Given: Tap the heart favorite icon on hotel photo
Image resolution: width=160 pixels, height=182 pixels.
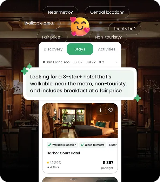Looking at the screenshot, I should point(111,110).
